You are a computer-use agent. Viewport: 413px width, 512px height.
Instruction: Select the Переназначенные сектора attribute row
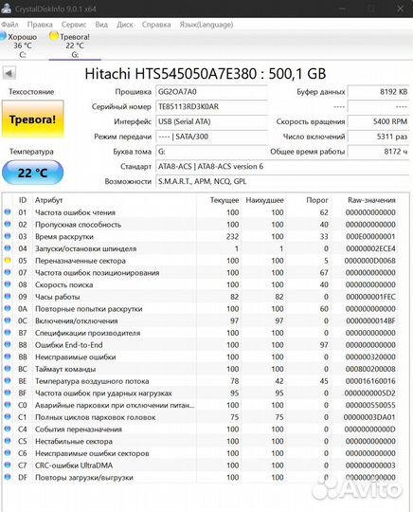tap(201, 261)
